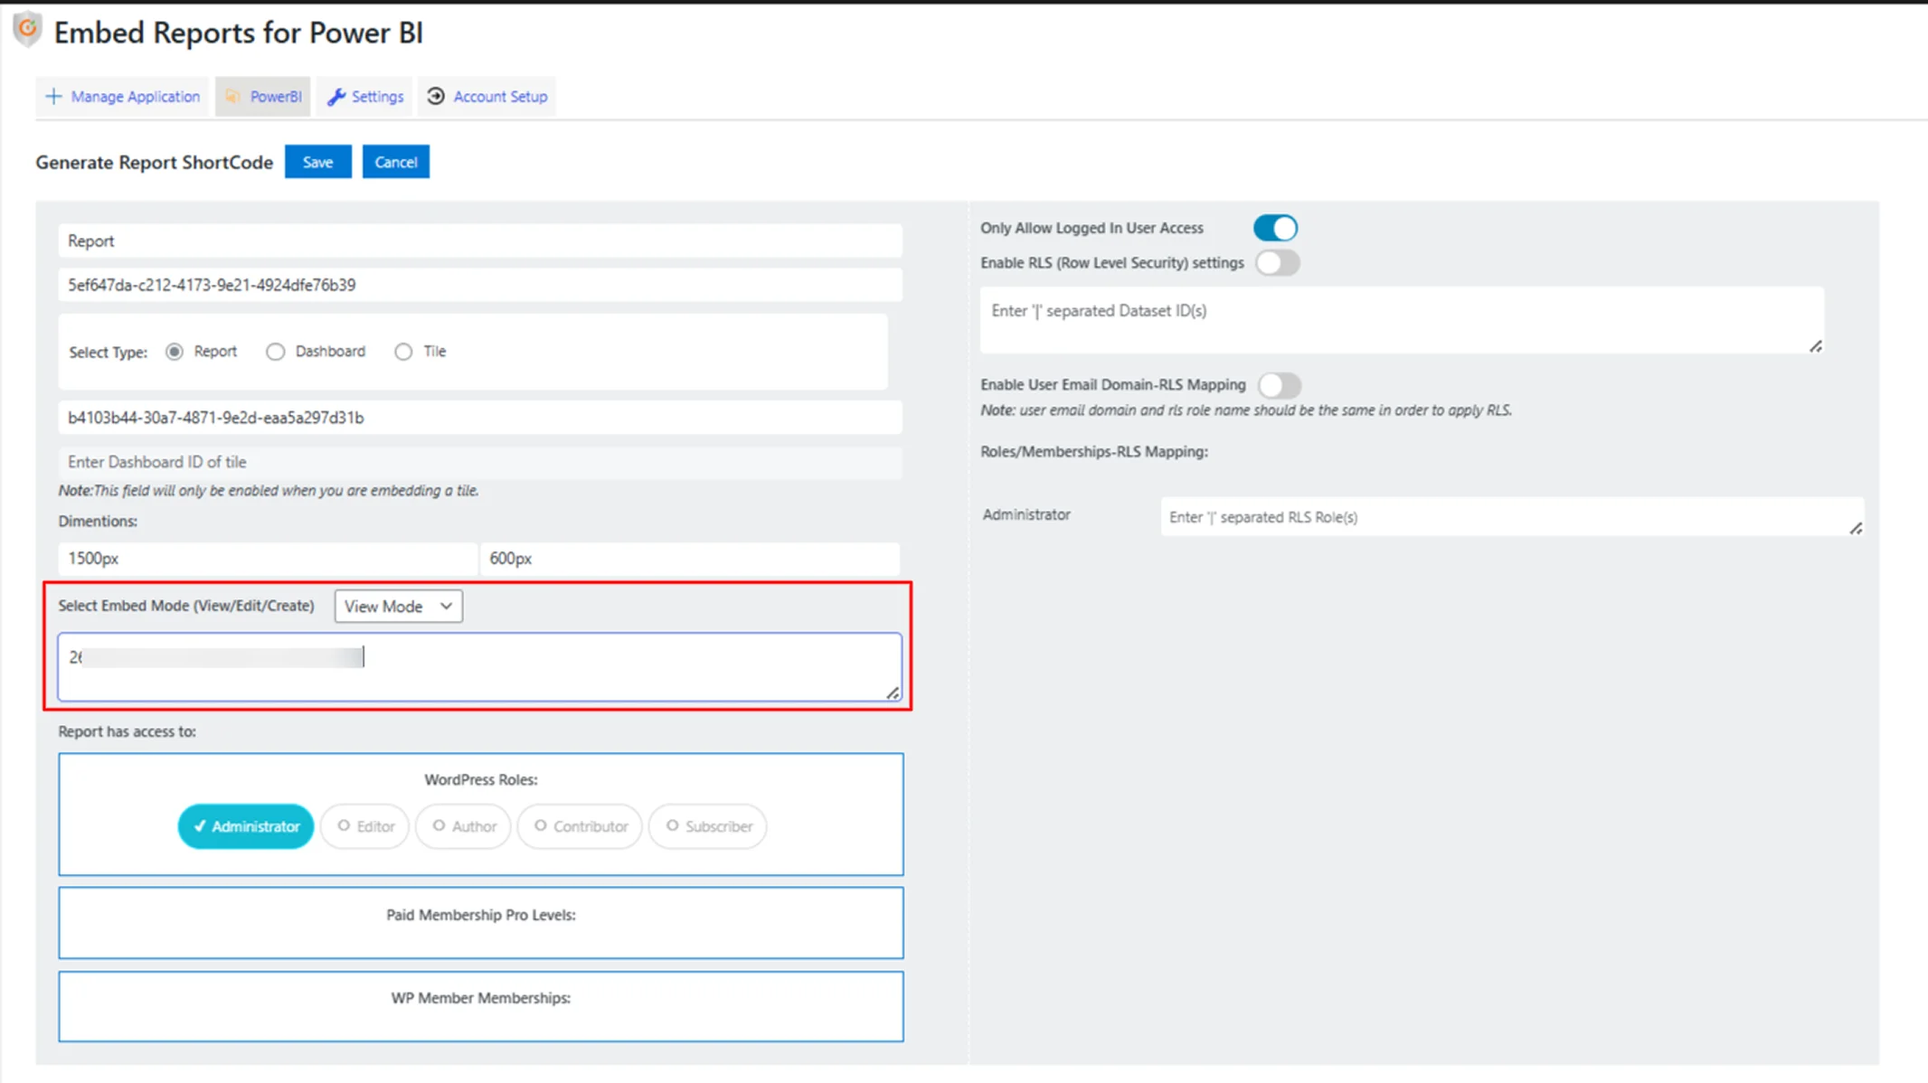
Task: Click the PowerBI tab icon
Action: (233, 97)
